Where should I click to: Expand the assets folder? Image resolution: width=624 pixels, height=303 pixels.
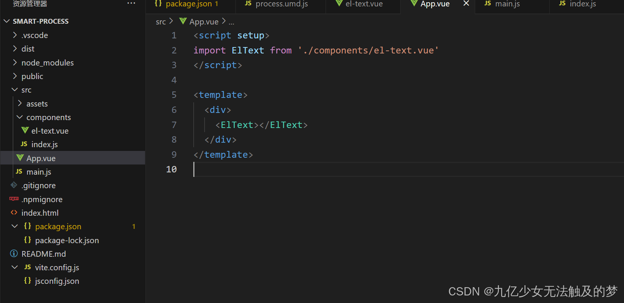[20, 104]
